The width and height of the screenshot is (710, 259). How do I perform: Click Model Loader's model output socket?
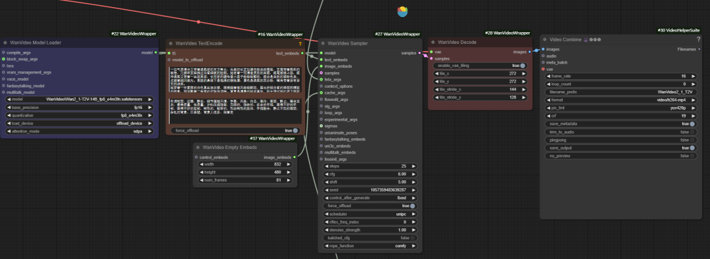click(x=156, y=52)
